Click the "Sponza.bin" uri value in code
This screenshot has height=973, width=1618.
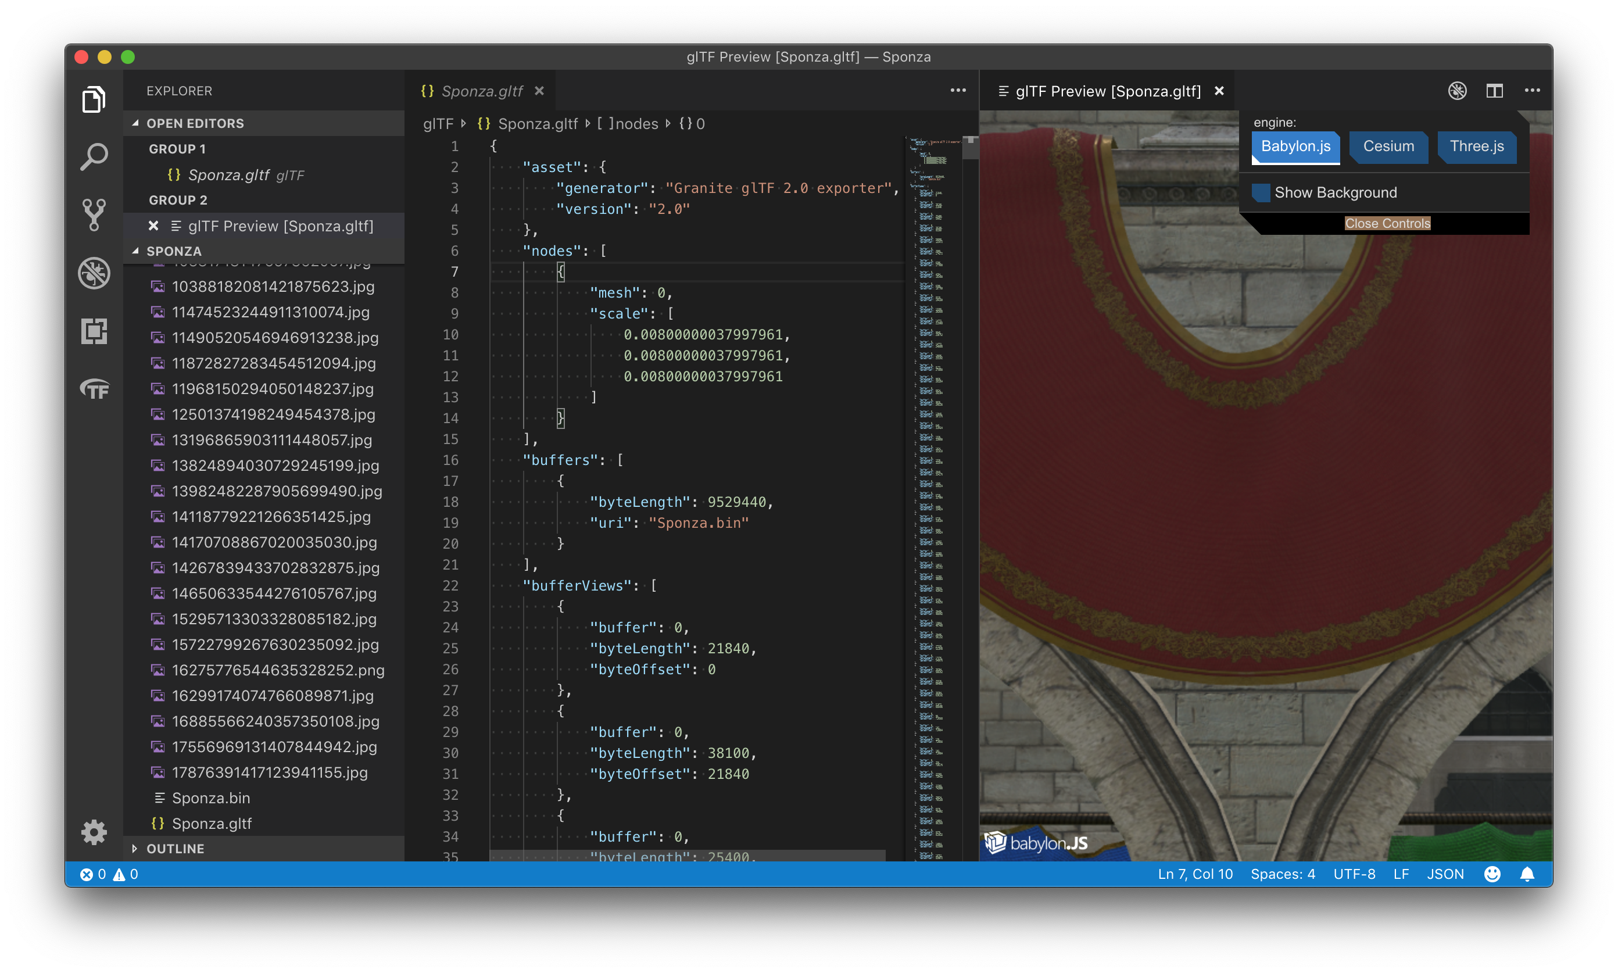coord(698,523)
